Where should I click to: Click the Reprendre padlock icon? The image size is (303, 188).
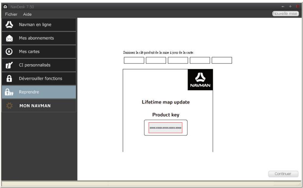pos(9,92)
